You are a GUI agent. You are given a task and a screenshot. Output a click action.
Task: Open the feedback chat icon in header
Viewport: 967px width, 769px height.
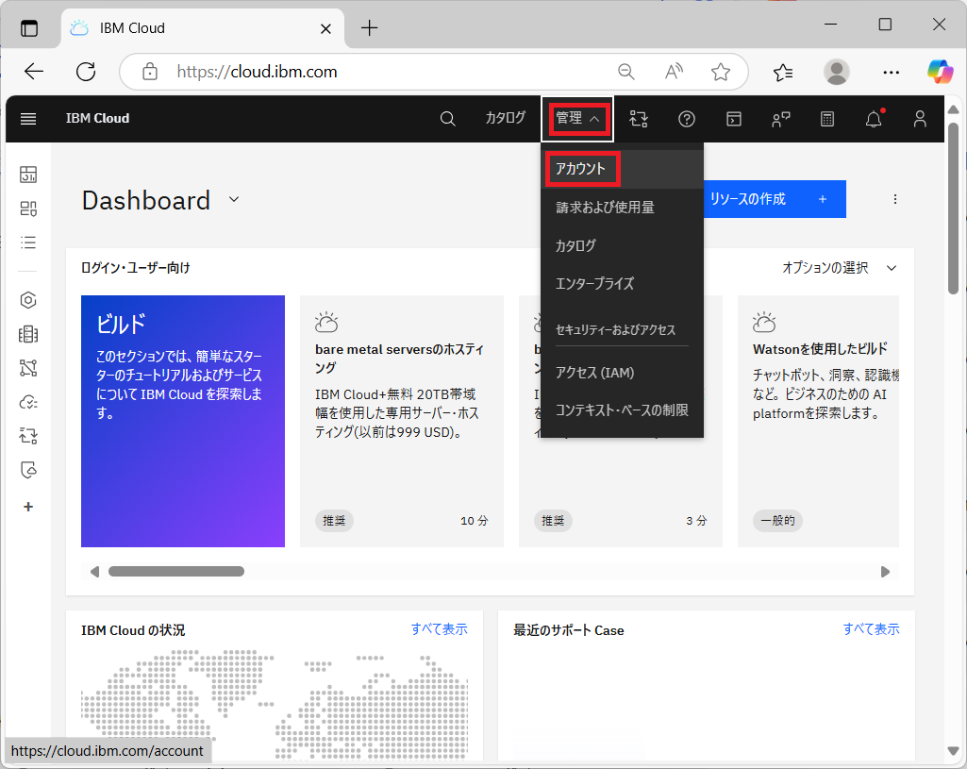780,119
